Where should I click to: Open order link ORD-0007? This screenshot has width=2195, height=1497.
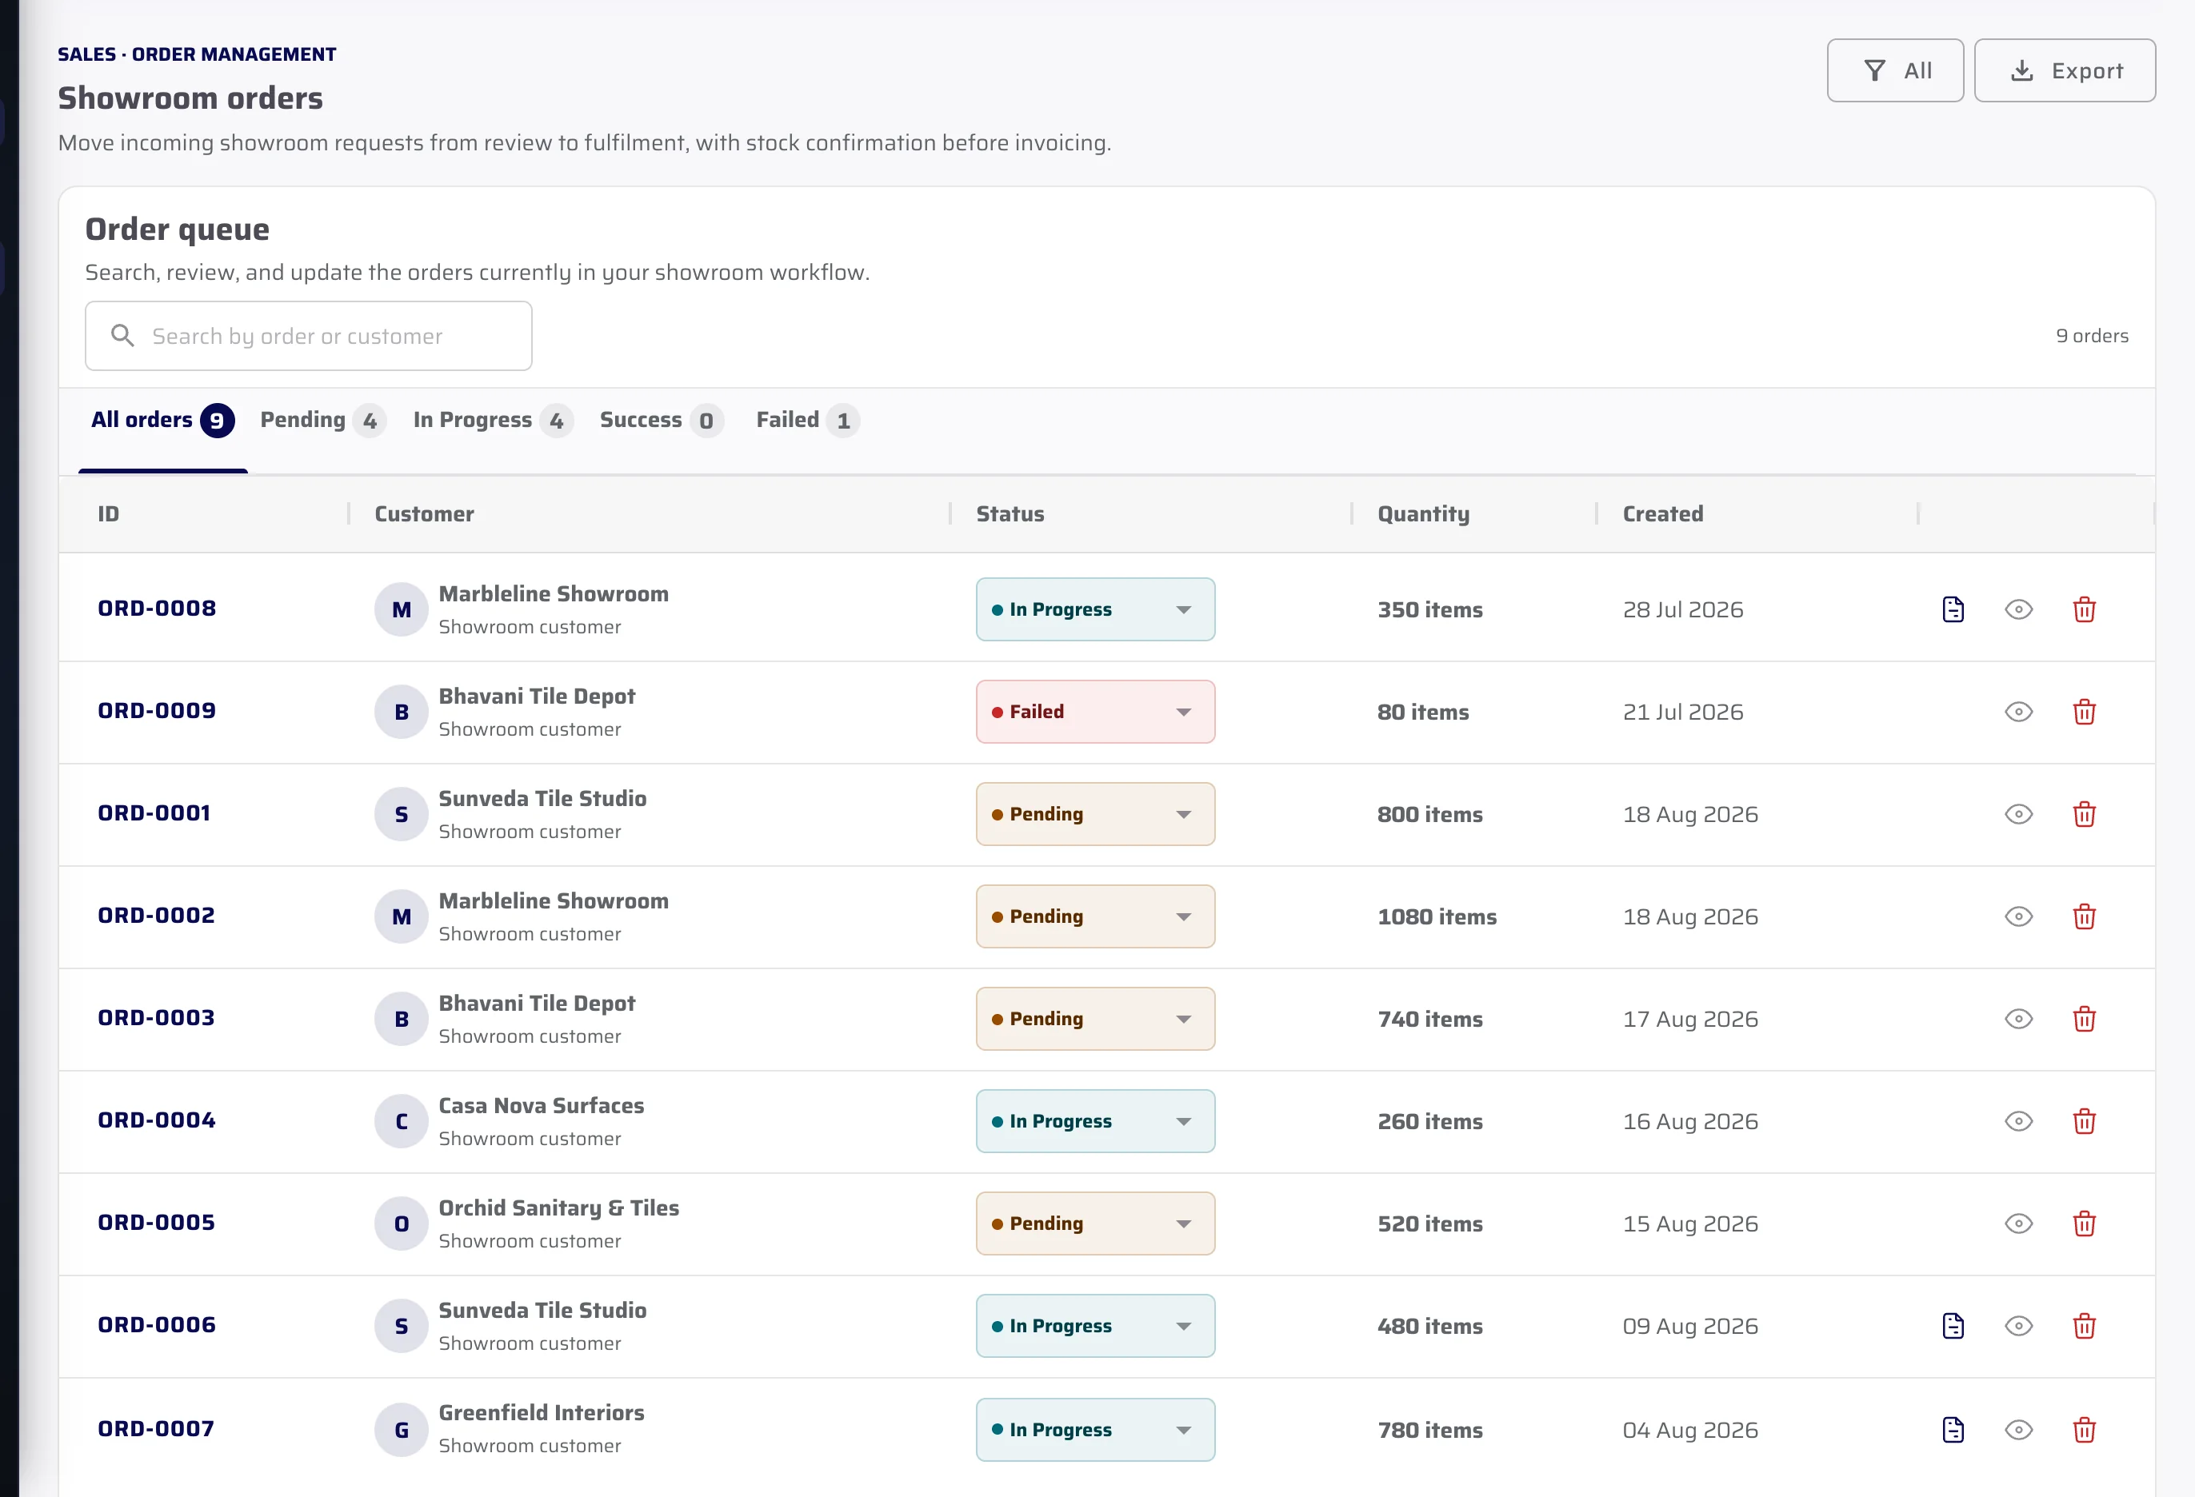pyautogui.click(x=156, y=1428)
